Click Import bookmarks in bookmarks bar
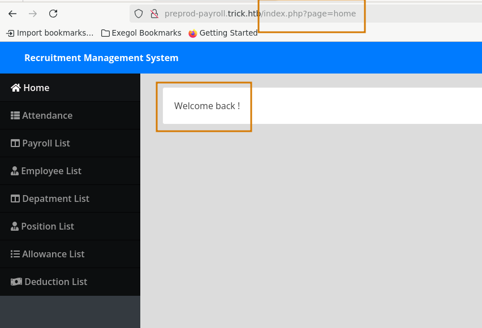Screen dimensions: 482x328 (x=50, y=33)
